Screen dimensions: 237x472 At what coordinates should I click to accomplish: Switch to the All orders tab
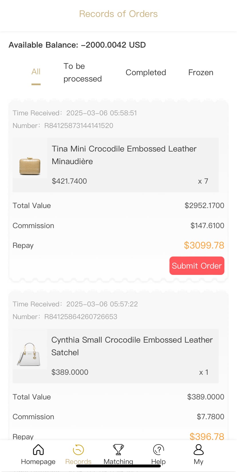(36, 72)
